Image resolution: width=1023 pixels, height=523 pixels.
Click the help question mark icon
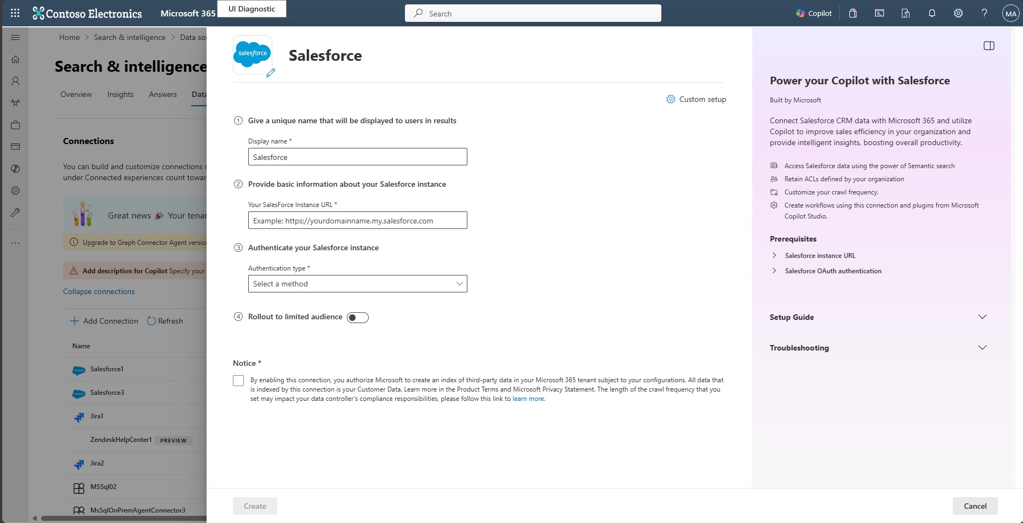coord(984,13)
